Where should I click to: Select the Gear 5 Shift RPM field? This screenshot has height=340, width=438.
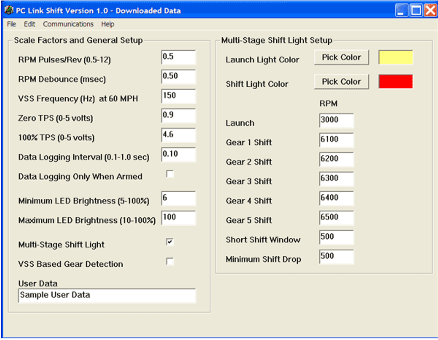(x=336, y=218)
